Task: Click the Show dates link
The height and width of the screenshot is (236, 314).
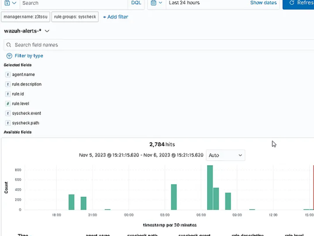Action: pos(263,3)
